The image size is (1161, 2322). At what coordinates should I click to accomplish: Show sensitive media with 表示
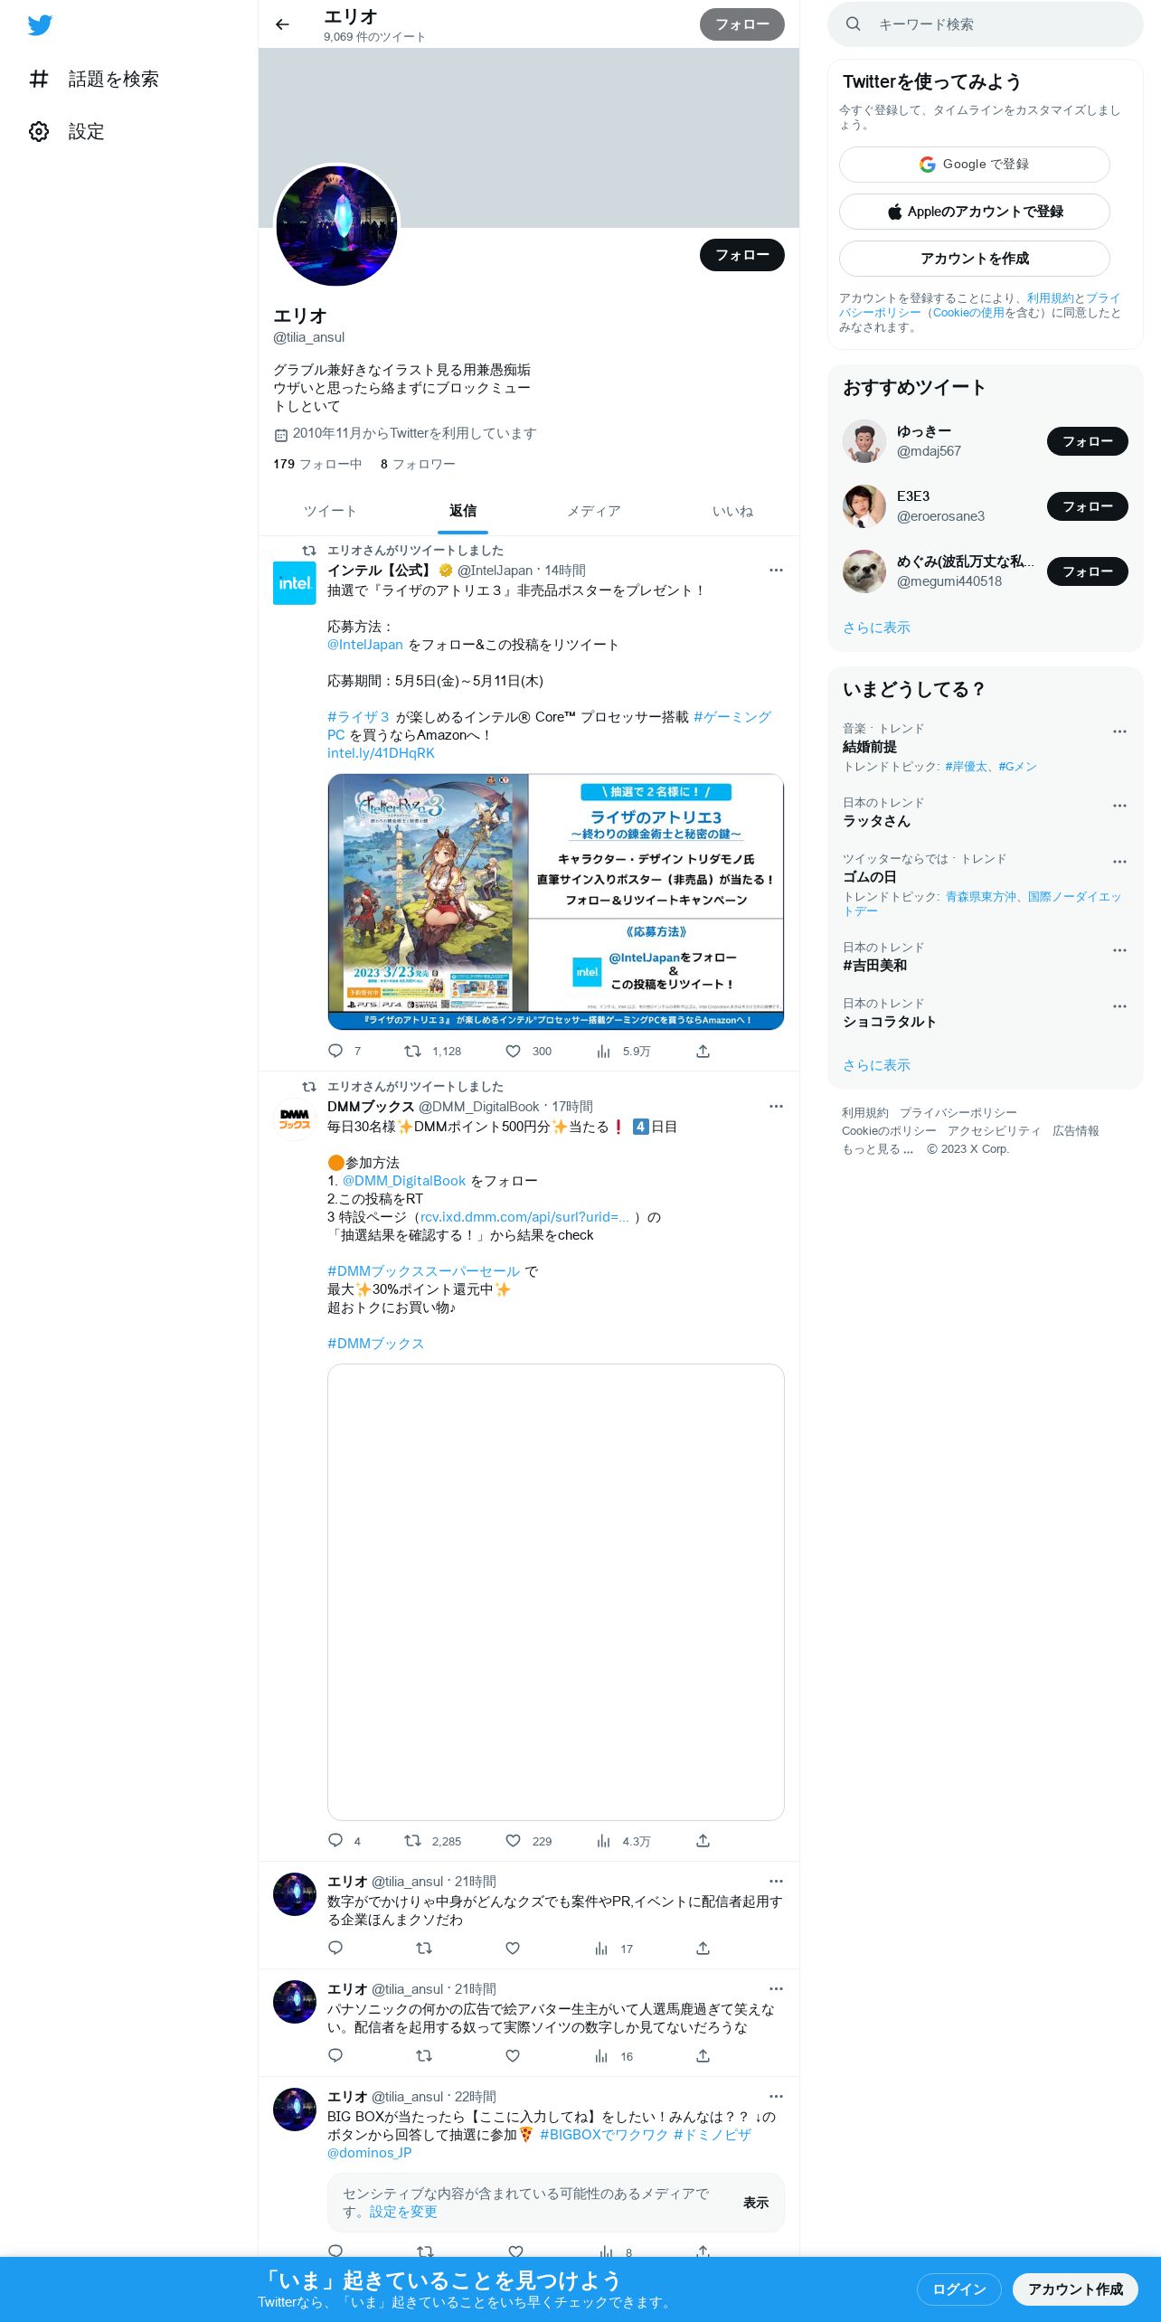tap(756, 2202)
